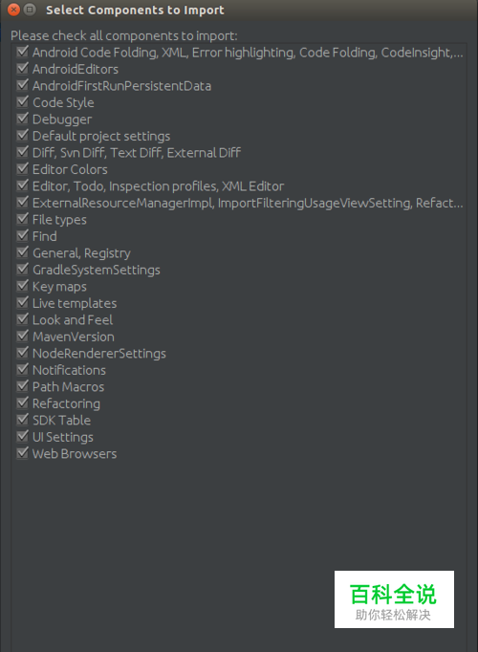This screenshot has height=652, width=478.
Task: Uncheck the AndroidEditors checkbox
Action: point(22,68)
